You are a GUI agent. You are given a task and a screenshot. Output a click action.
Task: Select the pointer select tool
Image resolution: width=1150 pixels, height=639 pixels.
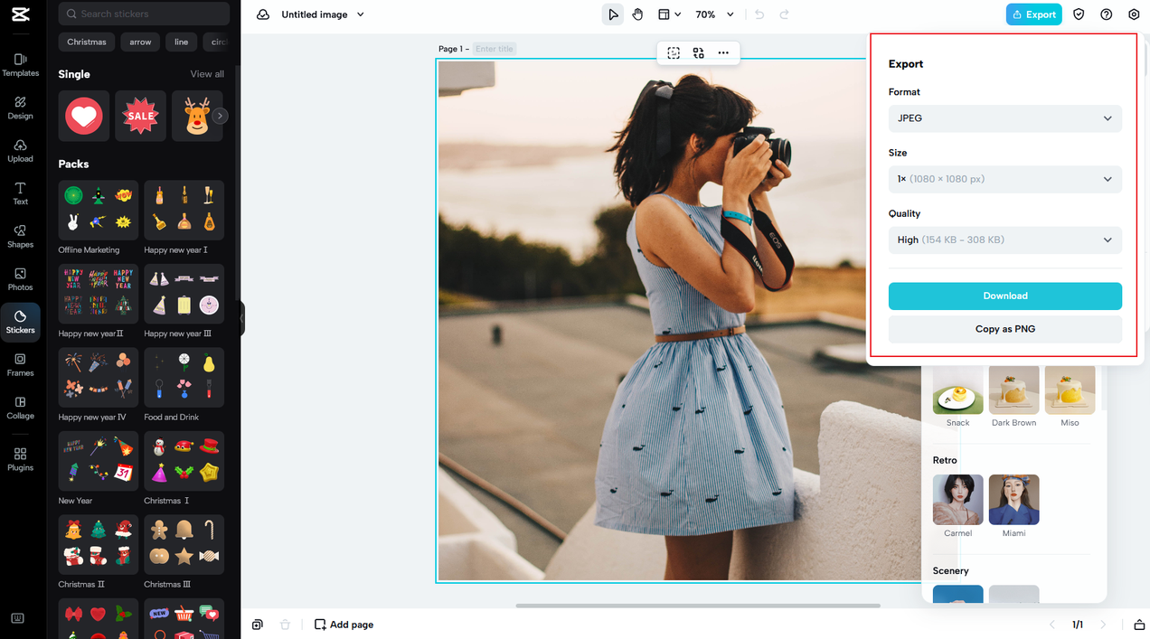click(x=613, y=14)
